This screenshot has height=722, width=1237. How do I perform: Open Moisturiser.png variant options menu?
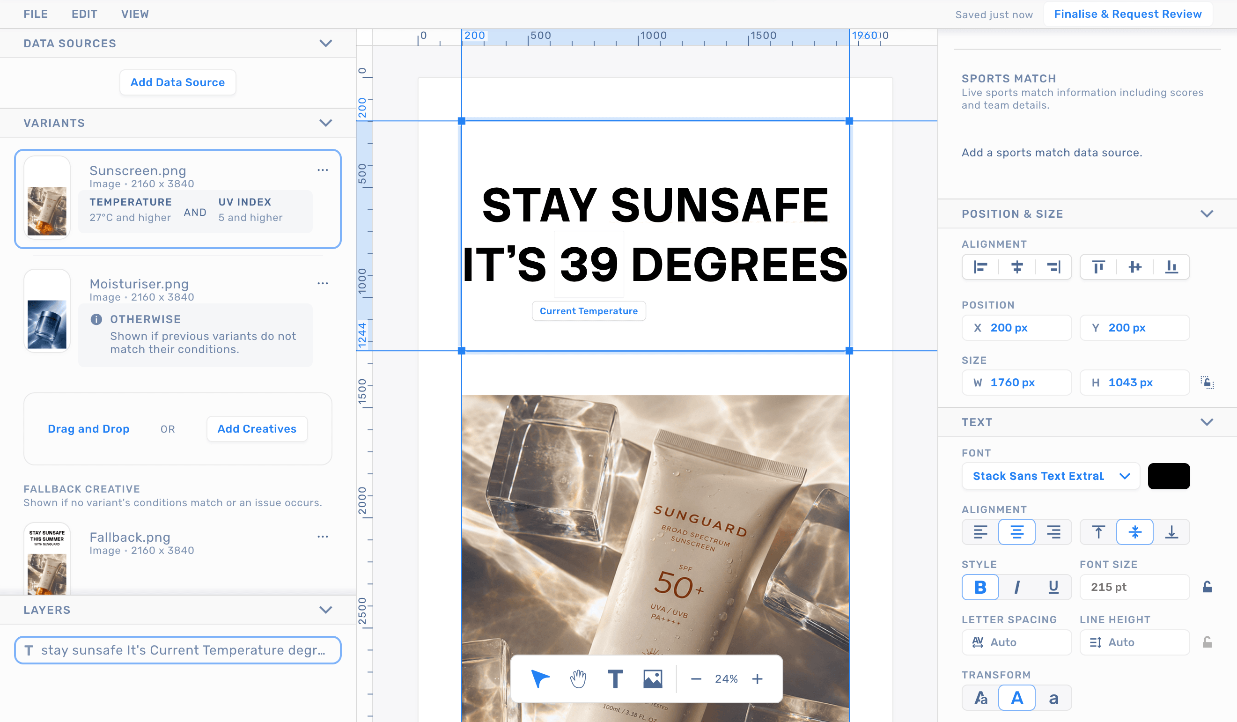[323, 283]
